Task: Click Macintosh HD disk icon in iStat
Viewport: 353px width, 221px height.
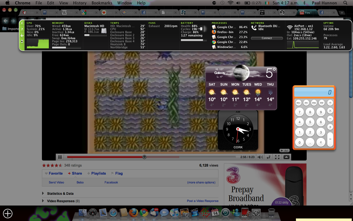Action: click(104, 31)
